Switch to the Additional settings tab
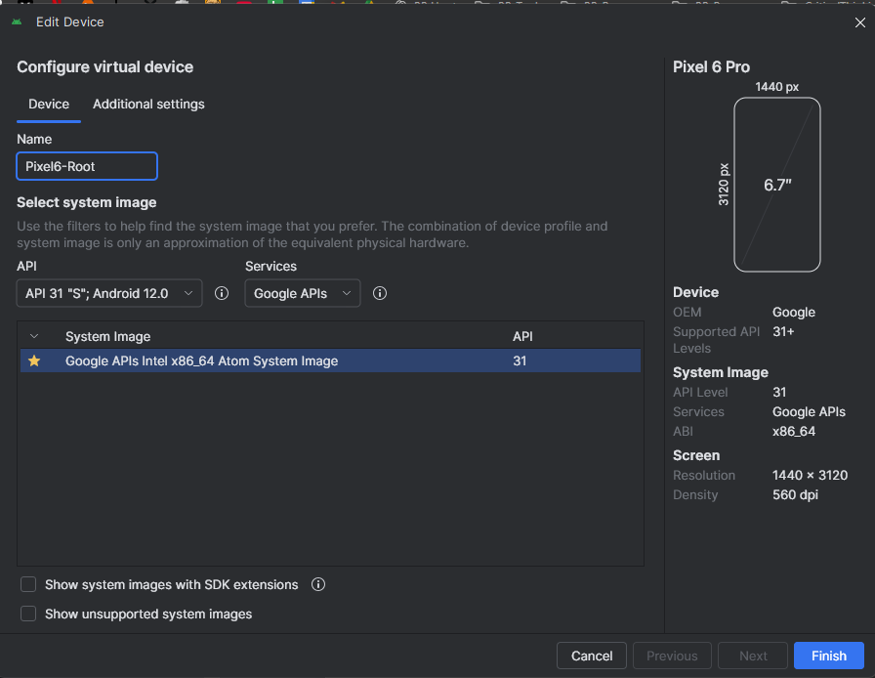 point(148,105)
